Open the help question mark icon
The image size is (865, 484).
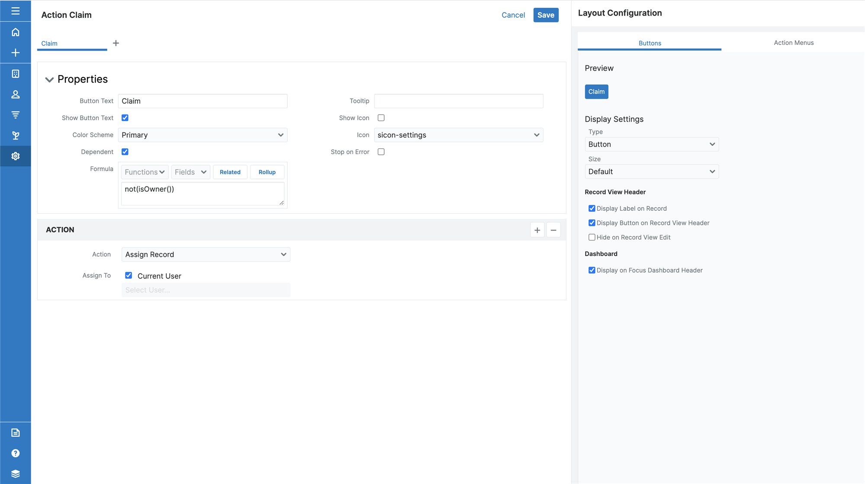pos(16,453)
